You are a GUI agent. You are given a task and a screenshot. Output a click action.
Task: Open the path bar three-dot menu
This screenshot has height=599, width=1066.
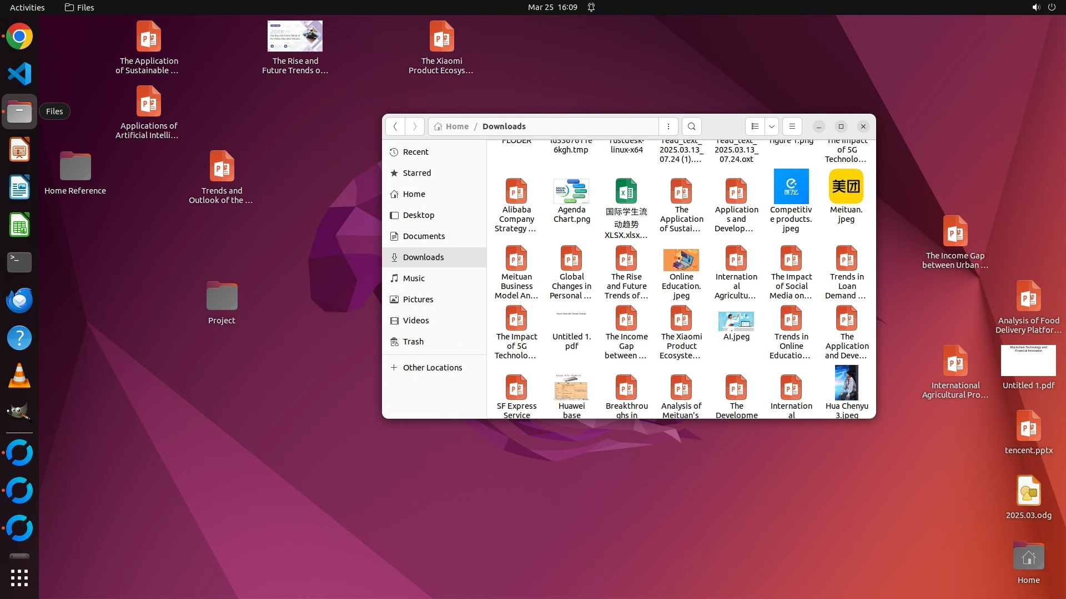point(668,126)
